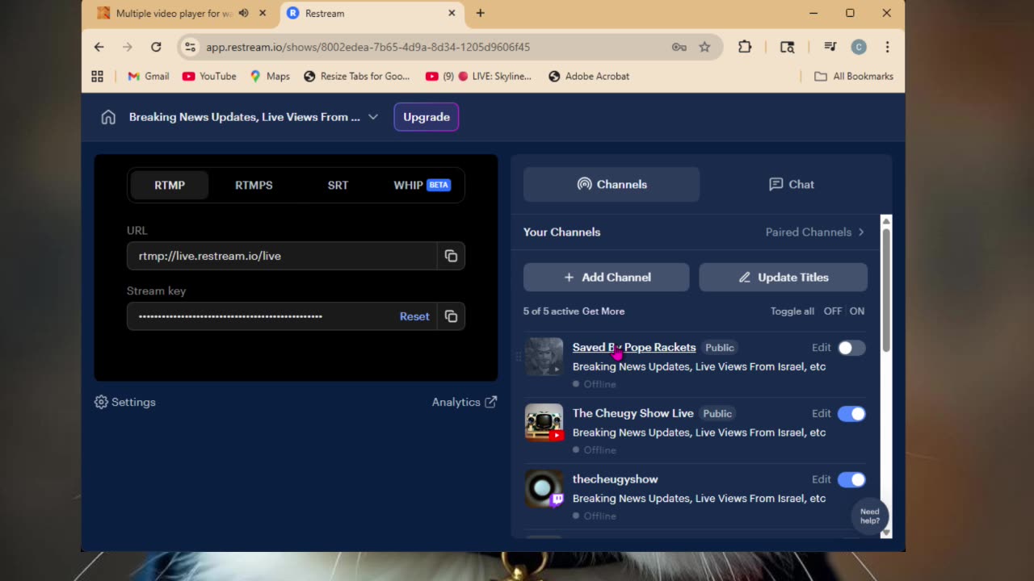Open Saved By Pope Rackets channel link
The height and width of the screenshot is (581, 1034).
(634, 348)
